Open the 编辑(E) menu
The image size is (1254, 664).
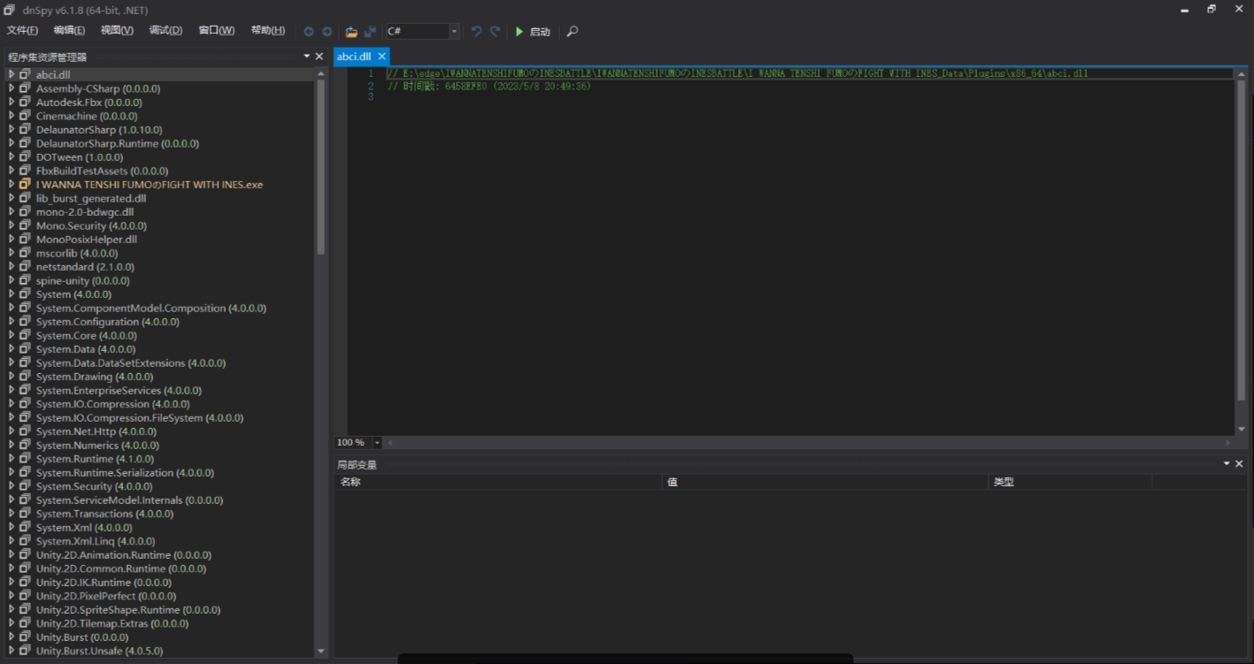click(x=69, y=31)
